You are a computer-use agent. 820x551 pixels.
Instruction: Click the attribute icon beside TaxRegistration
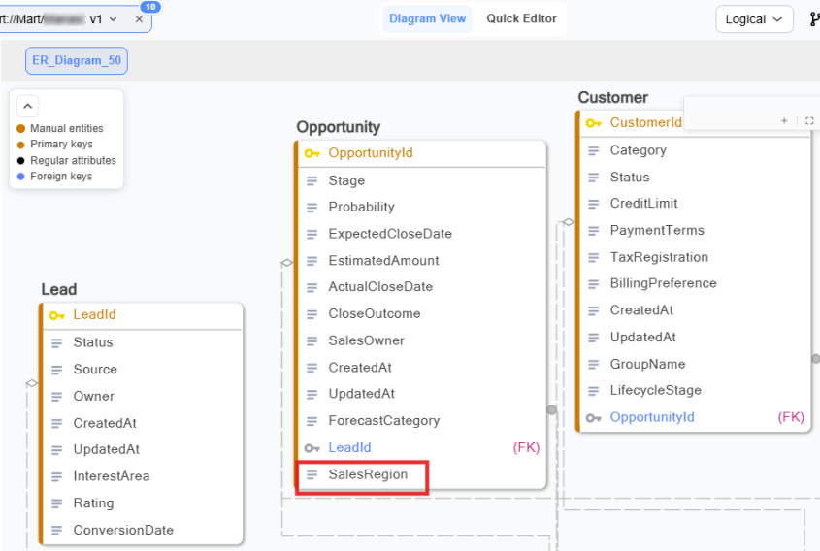tap(593, 257)
